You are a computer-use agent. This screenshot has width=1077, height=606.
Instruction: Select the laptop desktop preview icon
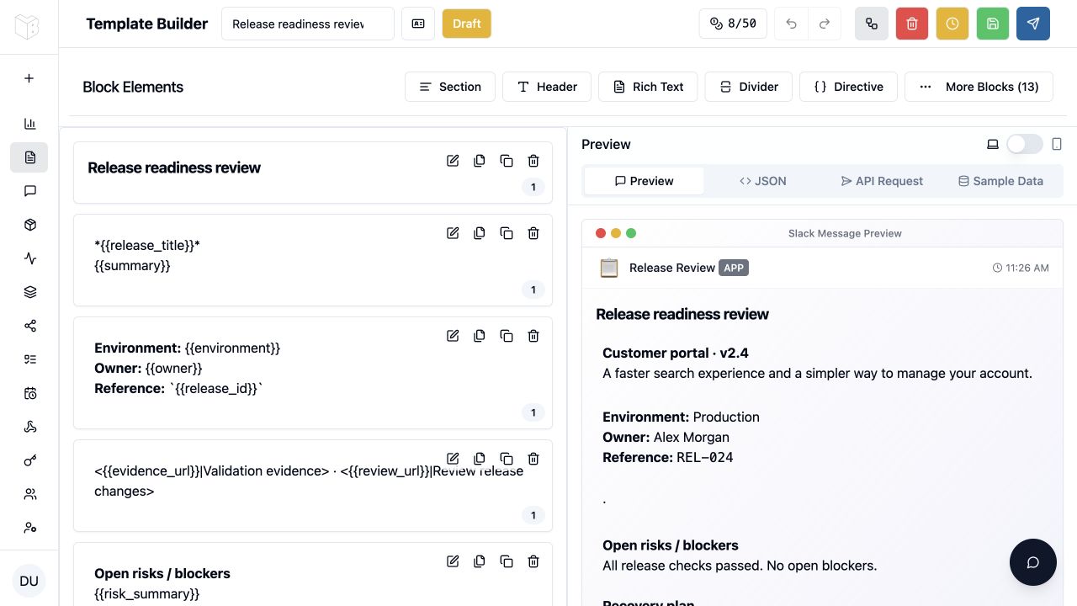(993, 144)
